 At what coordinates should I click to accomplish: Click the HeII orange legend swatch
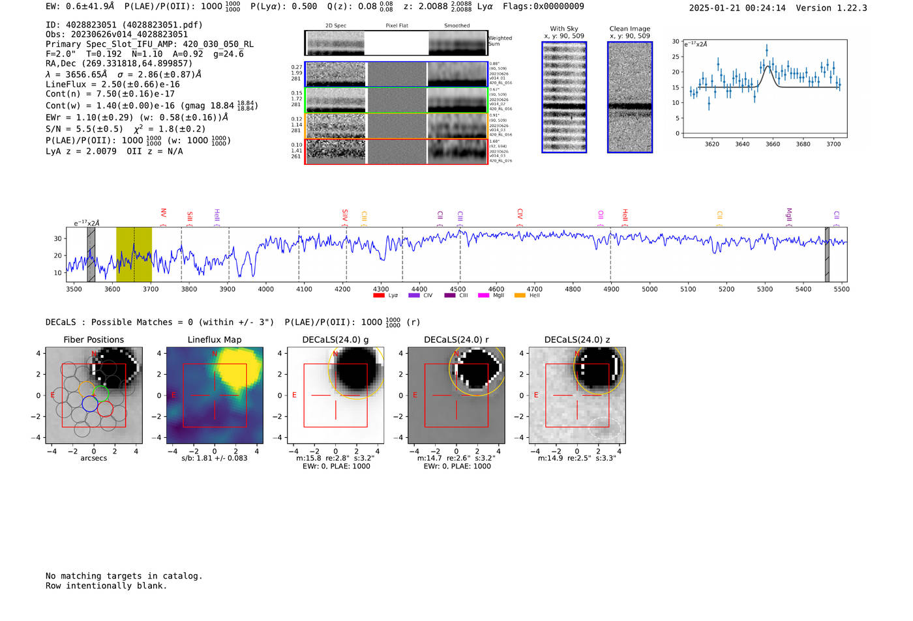[520, 295]
